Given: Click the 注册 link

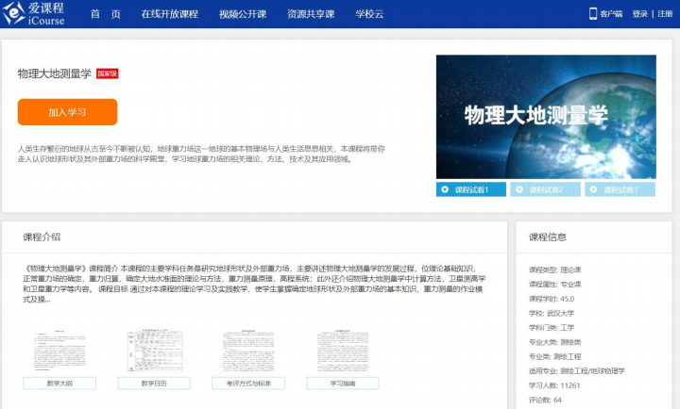Looking at the screenshot, I should click(665, 14).
